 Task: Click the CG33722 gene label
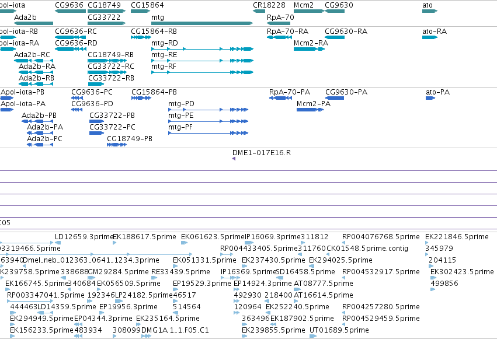(104, 18)
